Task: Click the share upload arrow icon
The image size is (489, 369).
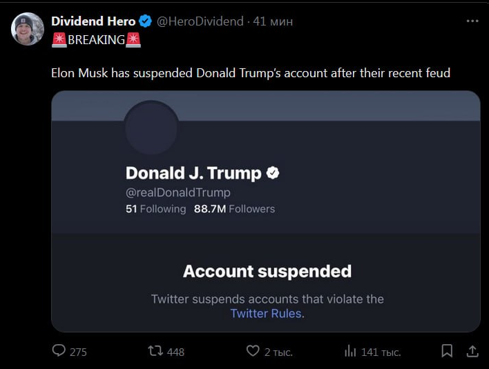Action: pyautogui.click(x=472, y=351)
